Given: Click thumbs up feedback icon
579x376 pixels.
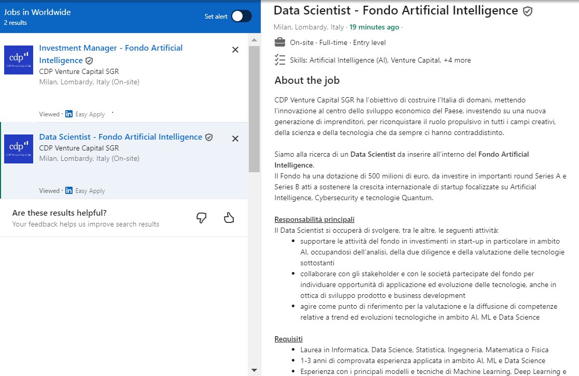Looking at the screenshot, I should (229, 218).
